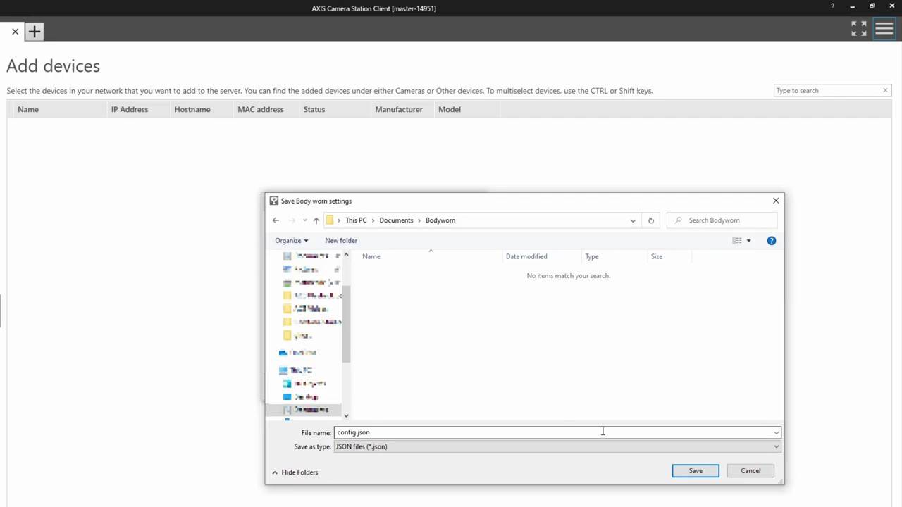This screenshot has height=507, width=902.
Task: Create a New folder
Action: (340, 241)
